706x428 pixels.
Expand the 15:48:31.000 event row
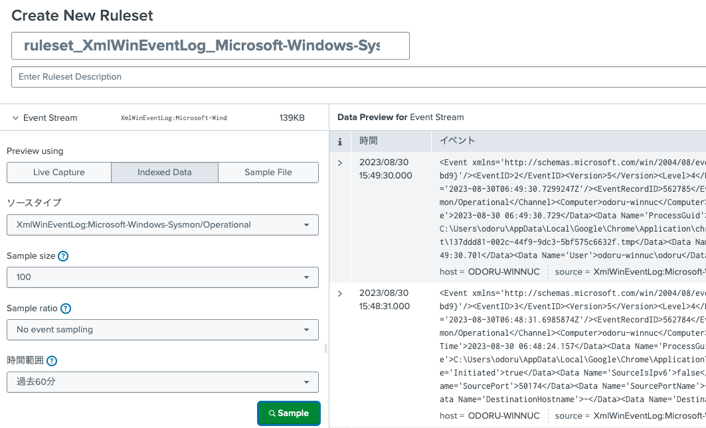[x=340, y=293]
